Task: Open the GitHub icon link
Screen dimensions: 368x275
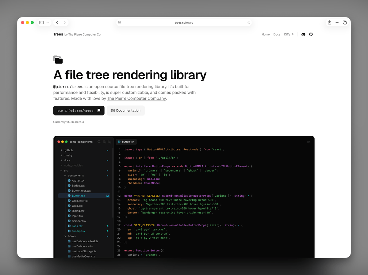Action: coord(311,34)
